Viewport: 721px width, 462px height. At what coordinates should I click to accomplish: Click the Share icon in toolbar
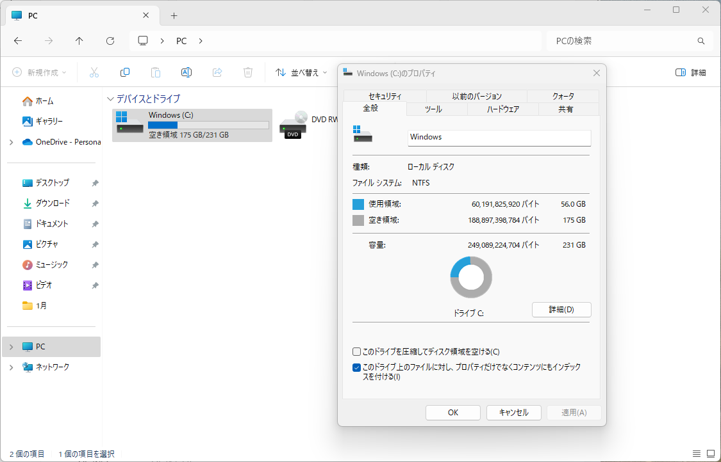tap(217, 72)
